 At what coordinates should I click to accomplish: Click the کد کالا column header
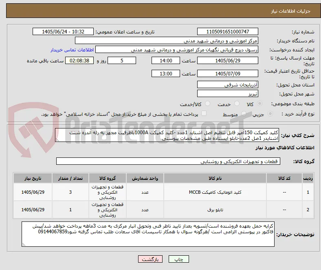(x=284, y=178)
